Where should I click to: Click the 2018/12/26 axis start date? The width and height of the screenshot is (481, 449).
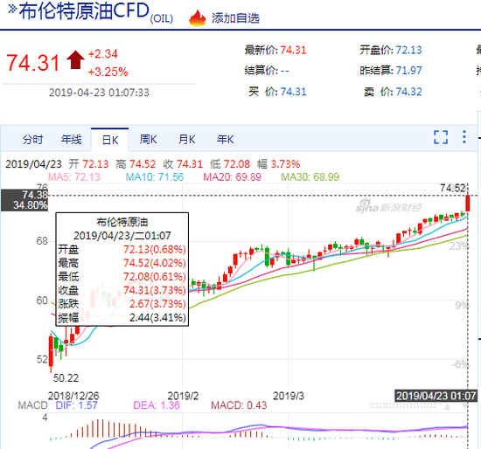click(73, 396)
